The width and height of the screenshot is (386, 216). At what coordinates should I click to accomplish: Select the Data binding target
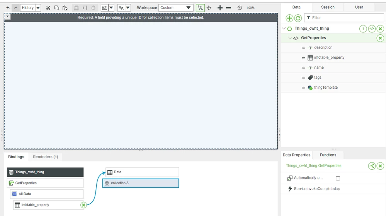(142, 172)
